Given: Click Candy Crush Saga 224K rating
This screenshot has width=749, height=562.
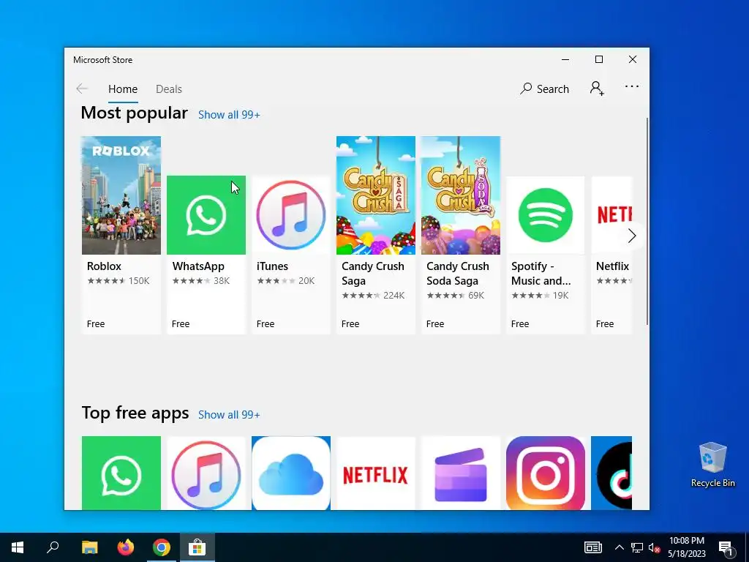Looking at the screenshot, I should click(373, 296).
